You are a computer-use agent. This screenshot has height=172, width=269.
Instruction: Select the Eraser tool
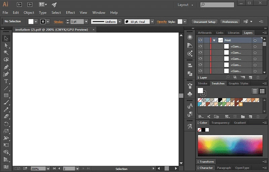(x=6, y=117)
